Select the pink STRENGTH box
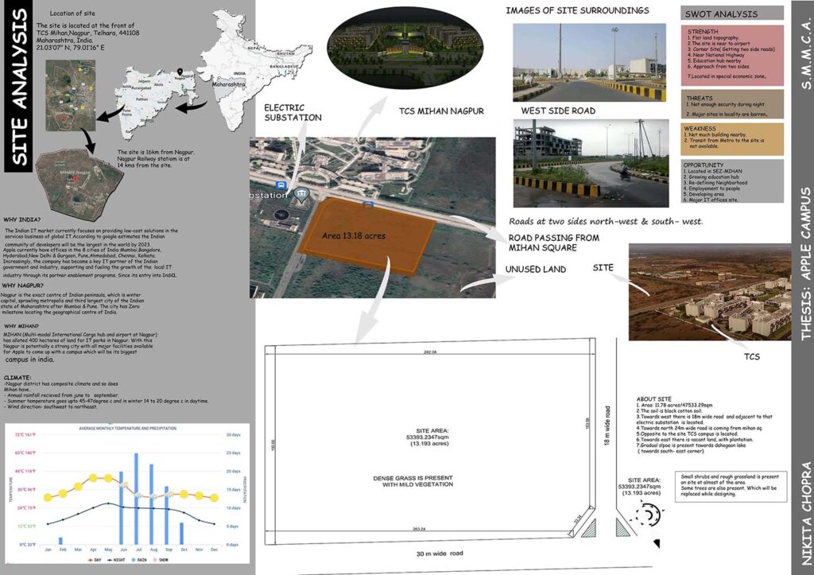The height and width of the screenshot is (575, 814). click(732, 56)
